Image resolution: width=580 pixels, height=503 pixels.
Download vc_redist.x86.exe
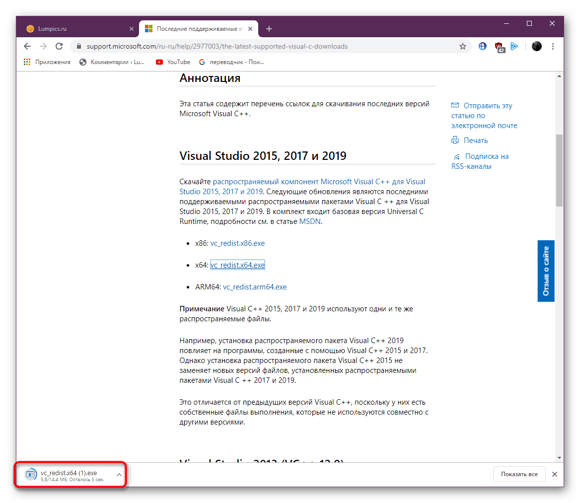tap(237, 243)
